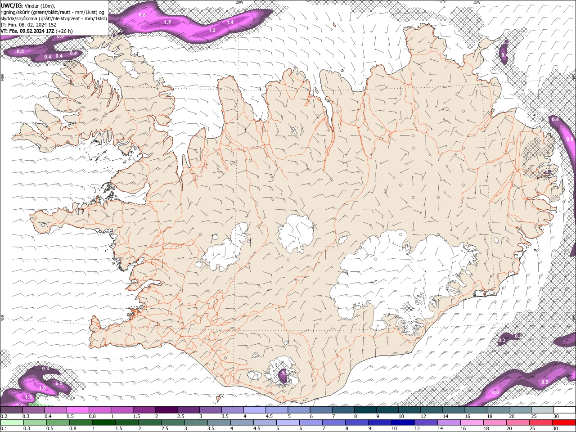Image resolution: width=576 pixels, height=432 pixels.
Task: Click the 'UWC/IG: Vindur (10m)' title text
Action: coord(28,5)
